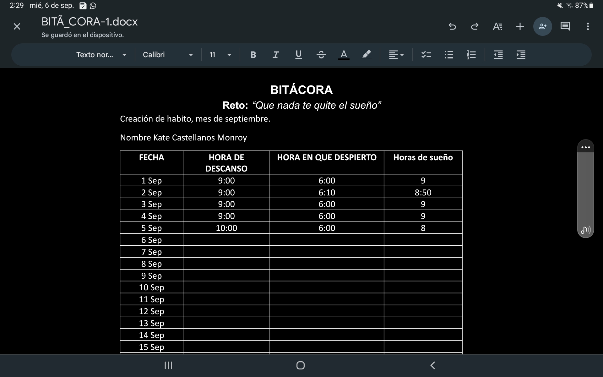Apply strikethrough to text
This screenshot has width=603, height=377.
(321, 55)
